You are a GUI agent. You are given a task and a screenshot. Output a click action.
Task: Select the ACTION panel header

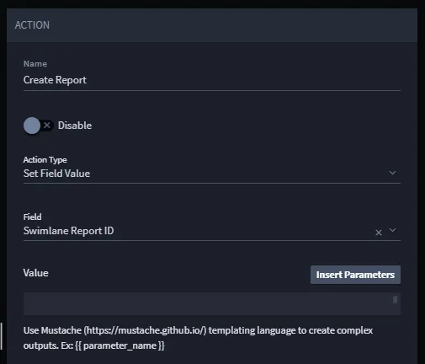pyautogui.click(x=212, y=25)
